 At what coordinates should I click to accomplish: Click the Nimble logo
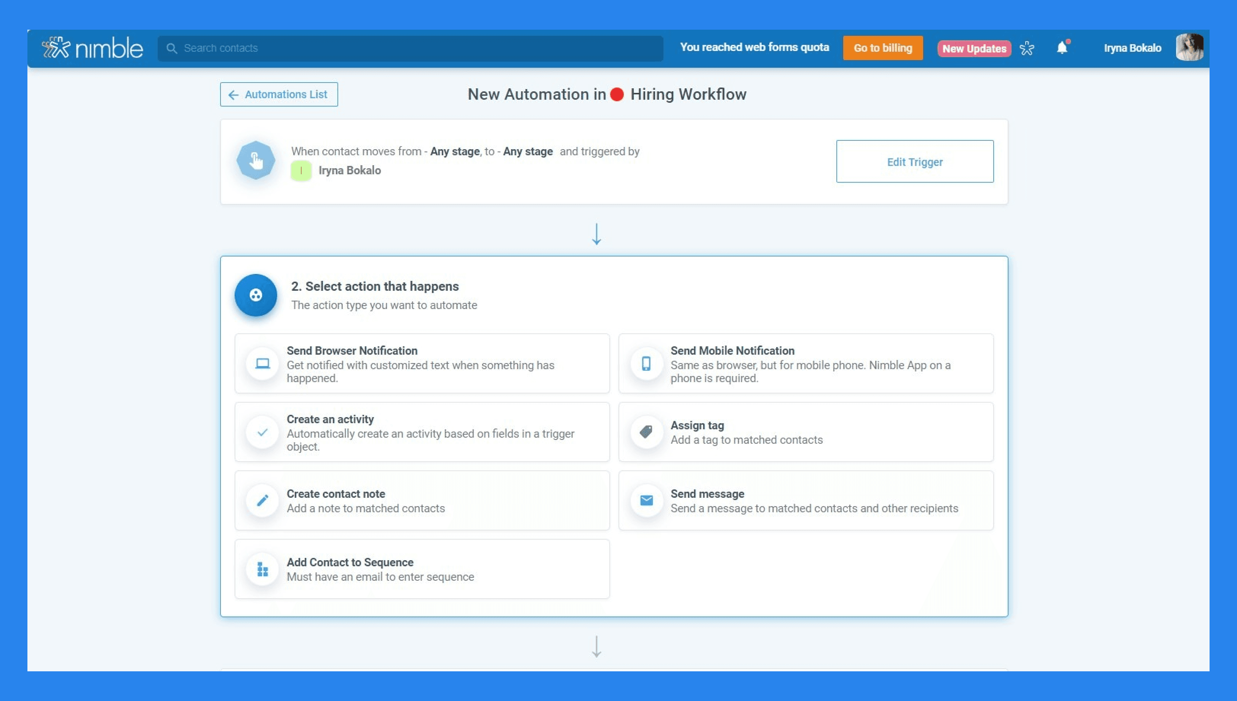[93, 48]
